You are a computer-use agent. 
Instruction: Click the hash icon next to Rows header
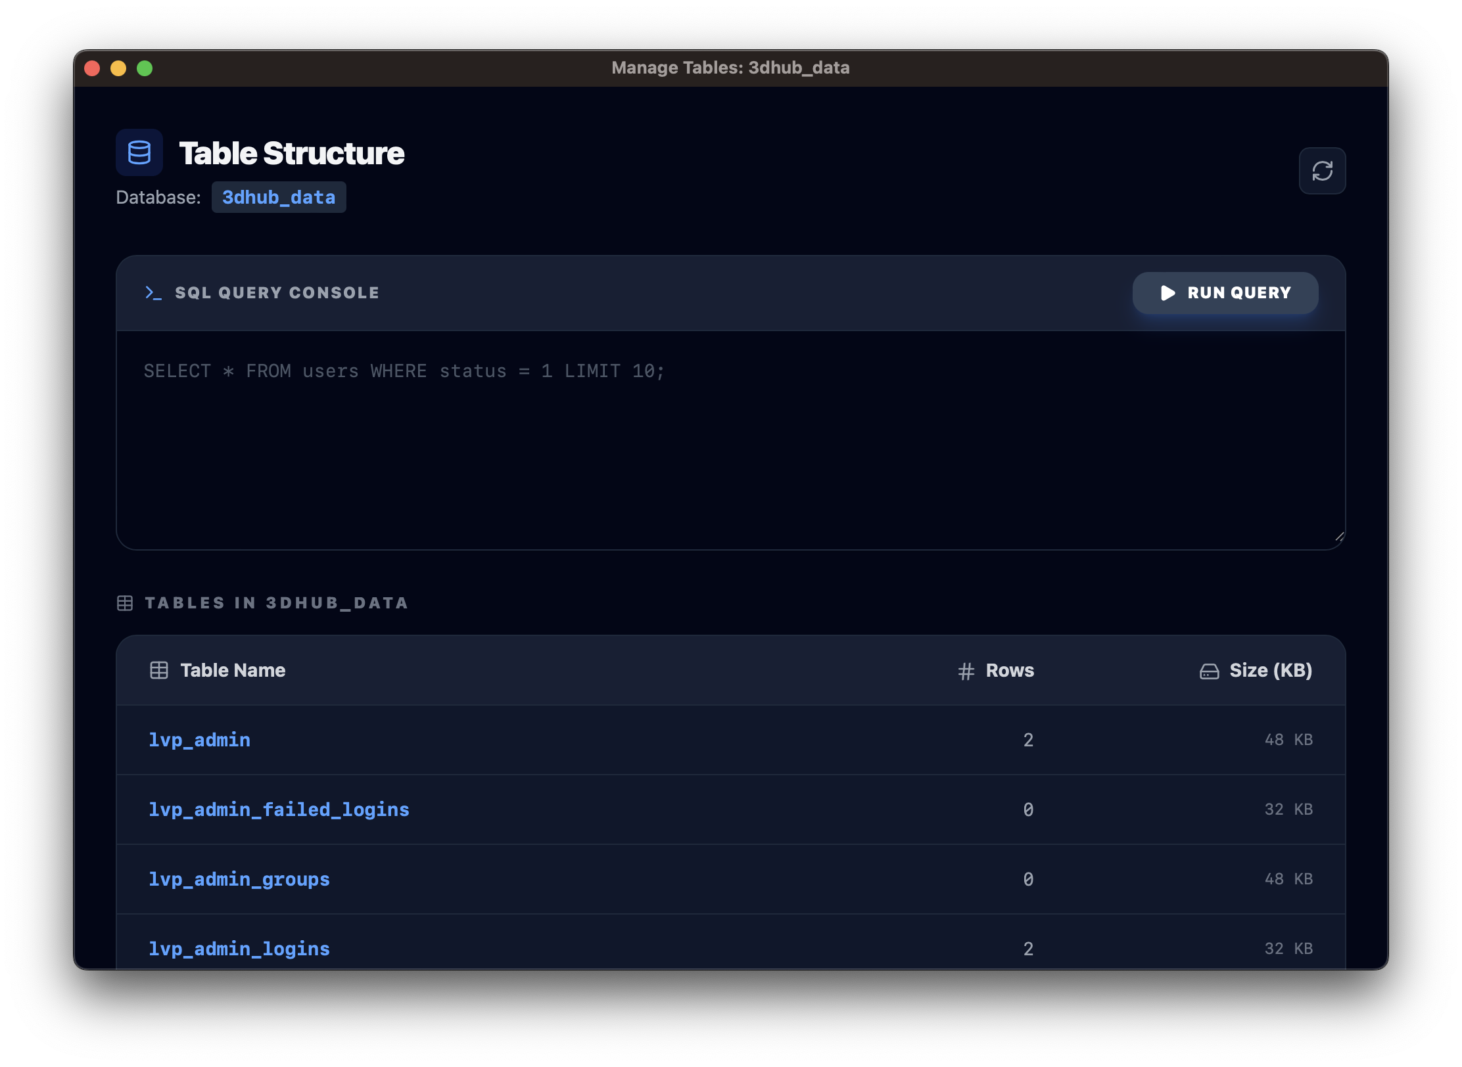tap(965, 670)
